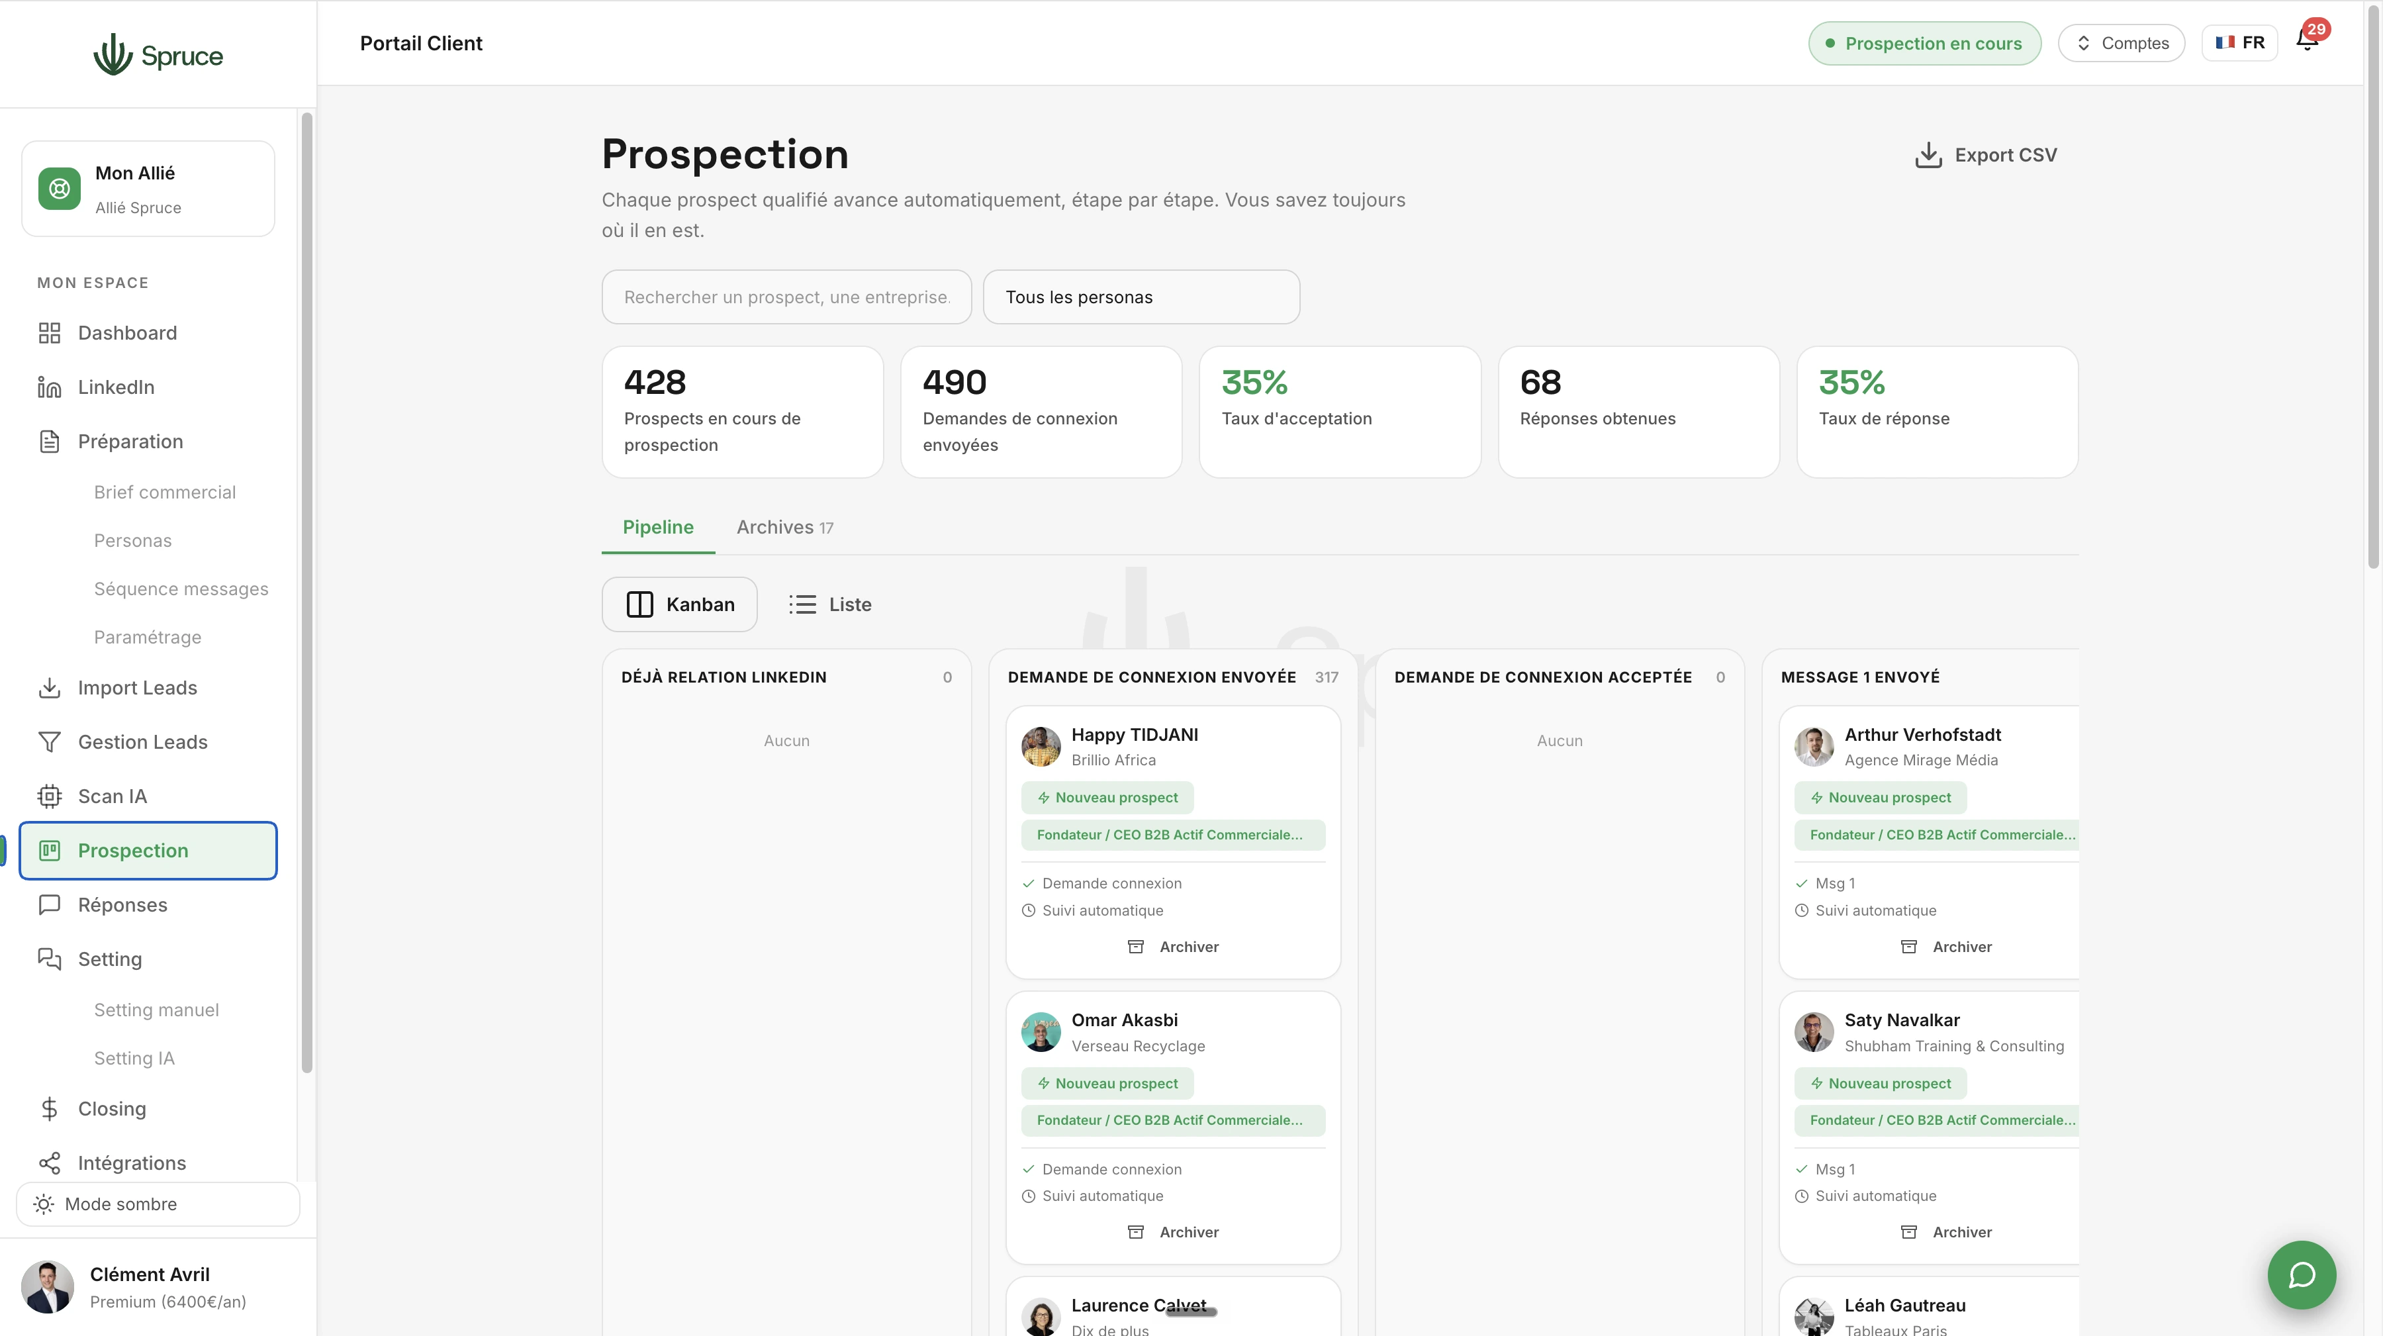Open the Tous les personas dropdown

click(x=1142, y=297)
